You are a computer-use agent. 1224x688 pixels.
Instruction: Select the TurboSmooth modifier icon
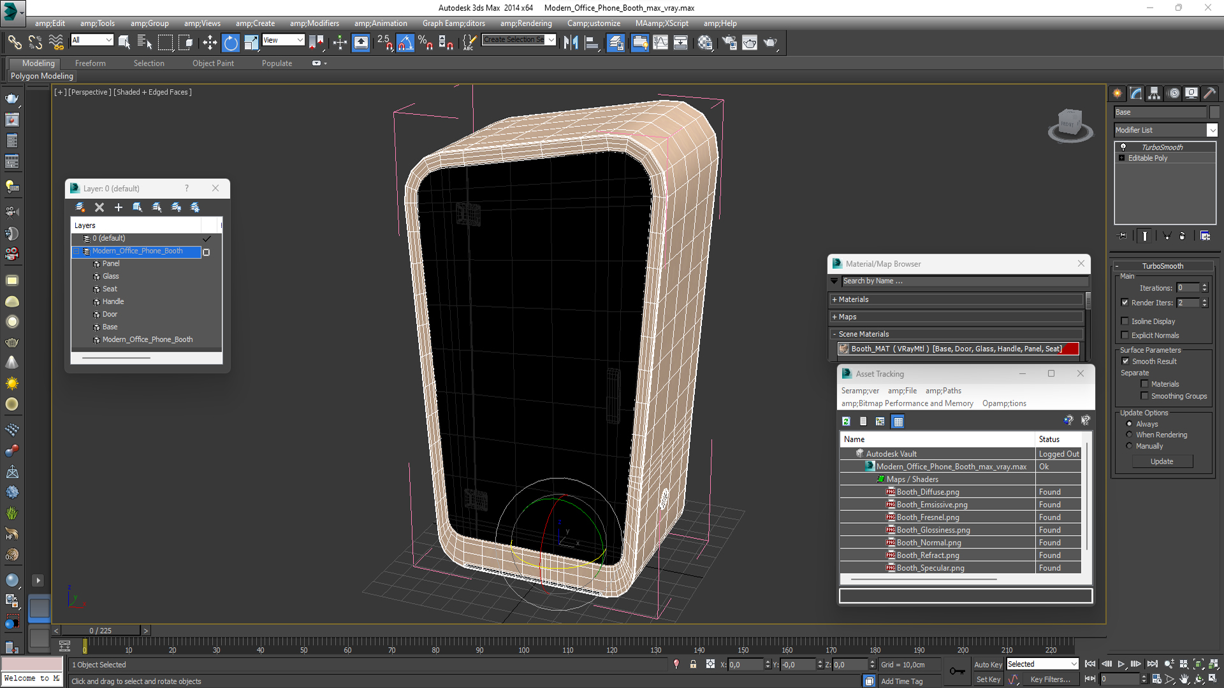click(x=1124, y=147)
